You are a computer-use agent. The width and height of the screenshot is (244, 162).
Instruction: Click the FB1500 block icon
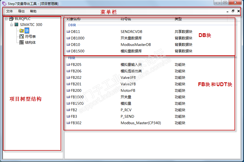[68, 103]
